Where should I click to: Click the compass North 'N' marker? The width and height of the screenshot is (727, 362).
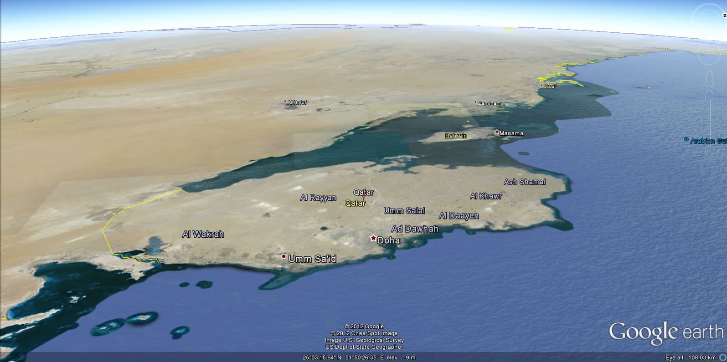[724, 15]
